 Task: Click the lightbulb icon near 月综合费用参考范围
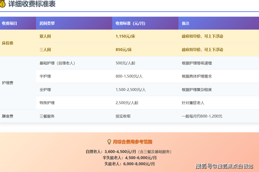pyautogui.click(x=109, y=142)
